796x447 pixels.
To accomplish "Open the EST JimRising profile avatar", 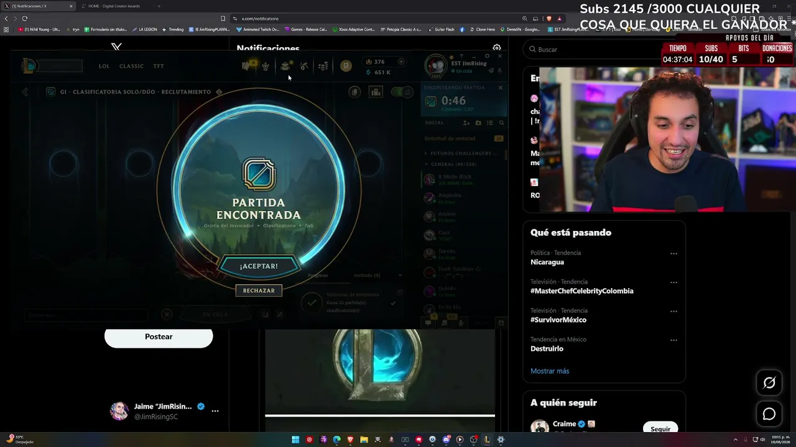I will [436, 66].
